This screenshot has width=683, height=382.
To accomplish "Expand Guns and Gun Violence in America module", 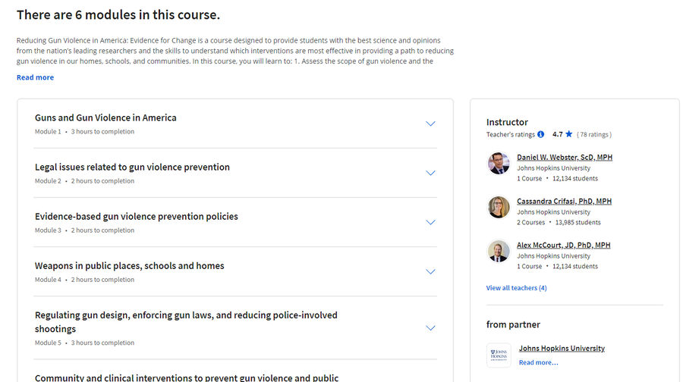I will coord(430,124).
